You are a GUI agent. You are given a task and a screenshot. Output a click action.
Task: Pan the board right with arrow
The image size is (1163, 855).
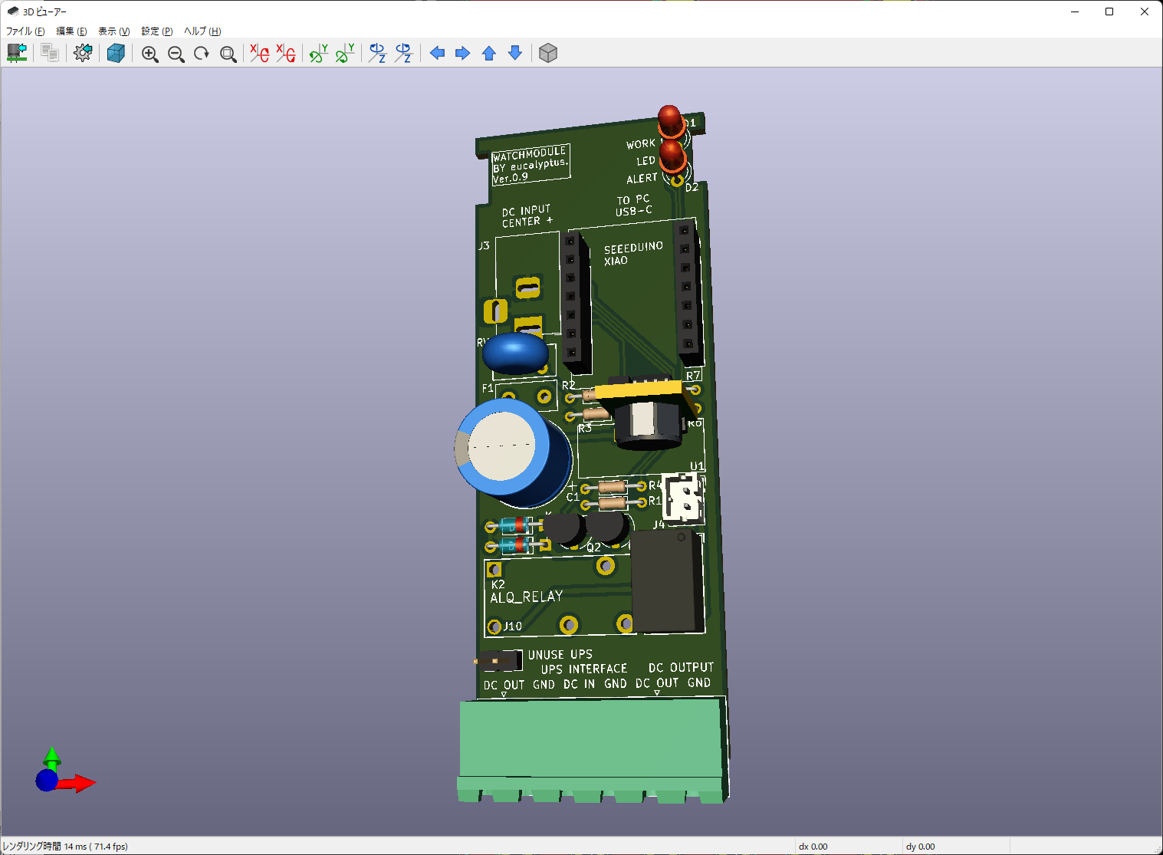(x=463, y=53)
